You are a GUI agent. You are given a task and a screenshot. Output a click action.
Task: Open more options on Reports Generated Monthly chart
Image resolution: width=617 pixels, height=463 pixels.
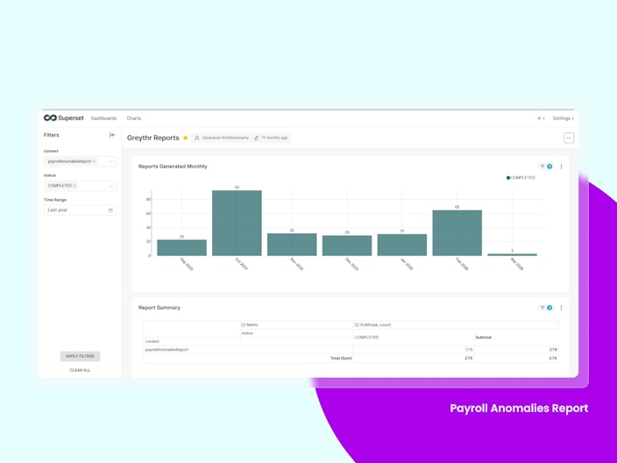[561, 167]
